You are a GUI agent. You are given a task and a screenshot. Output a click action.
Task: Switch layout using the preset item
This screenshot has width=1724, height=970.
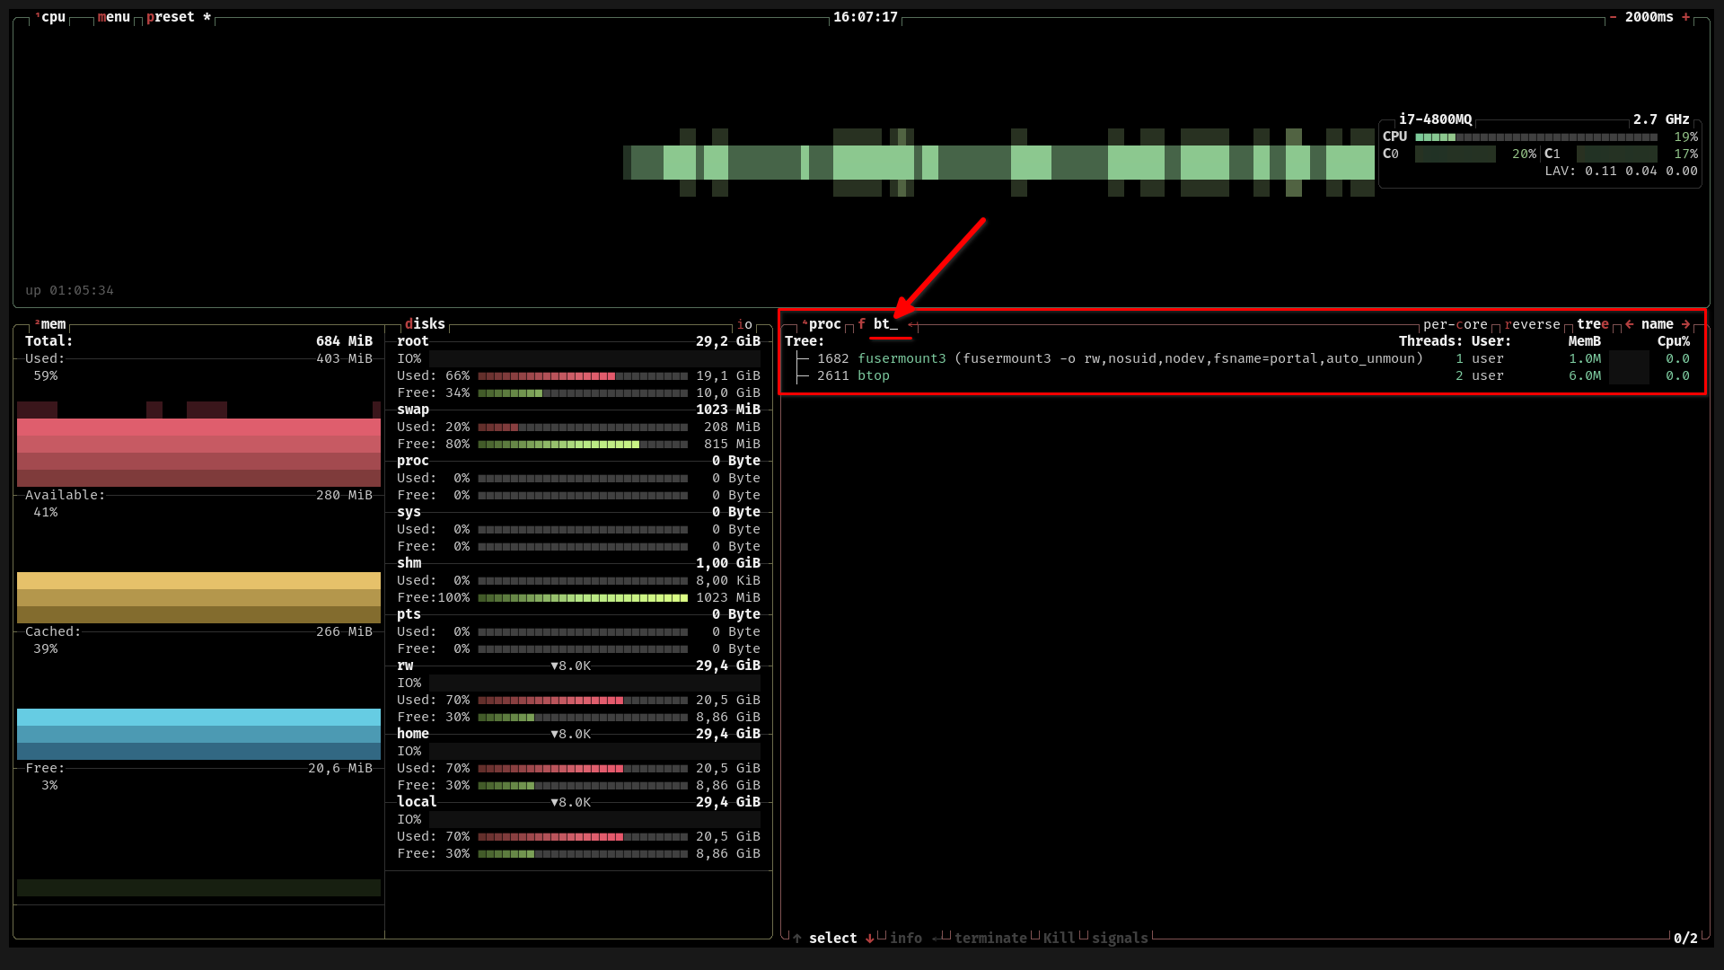pyautogui.click(x=172, y=16)
